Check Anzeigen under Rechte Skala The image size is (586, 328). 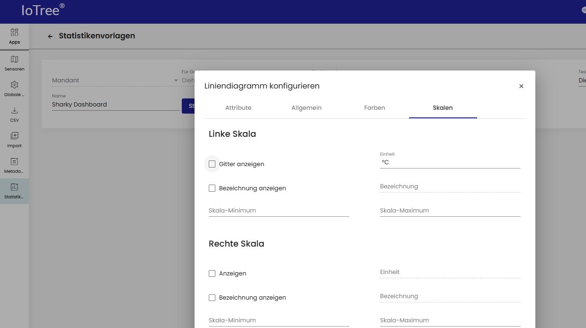[212, 274]
